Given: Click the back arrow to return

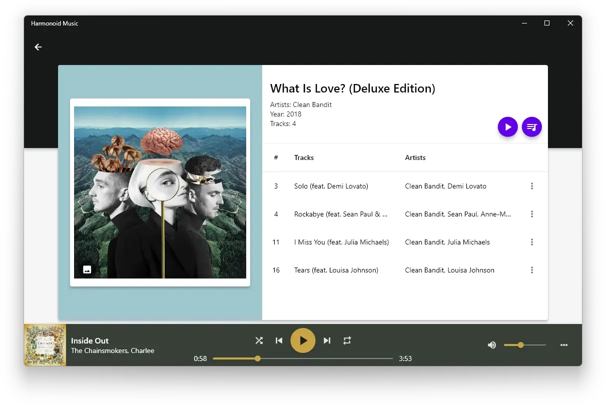Looking at the screenshot, I should point(38,46).
